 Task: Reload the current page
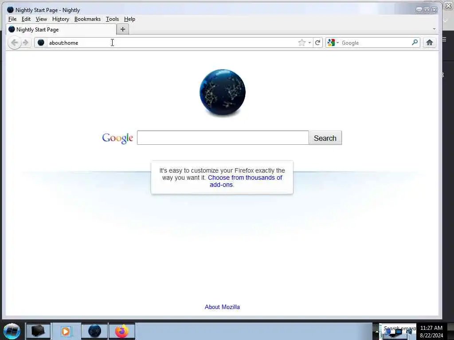317,43
